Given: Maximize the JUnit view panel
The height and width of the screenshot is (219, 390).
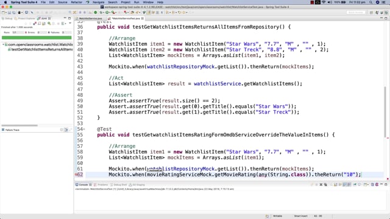Looking at the screenshot, I should [x=69, y=18].
